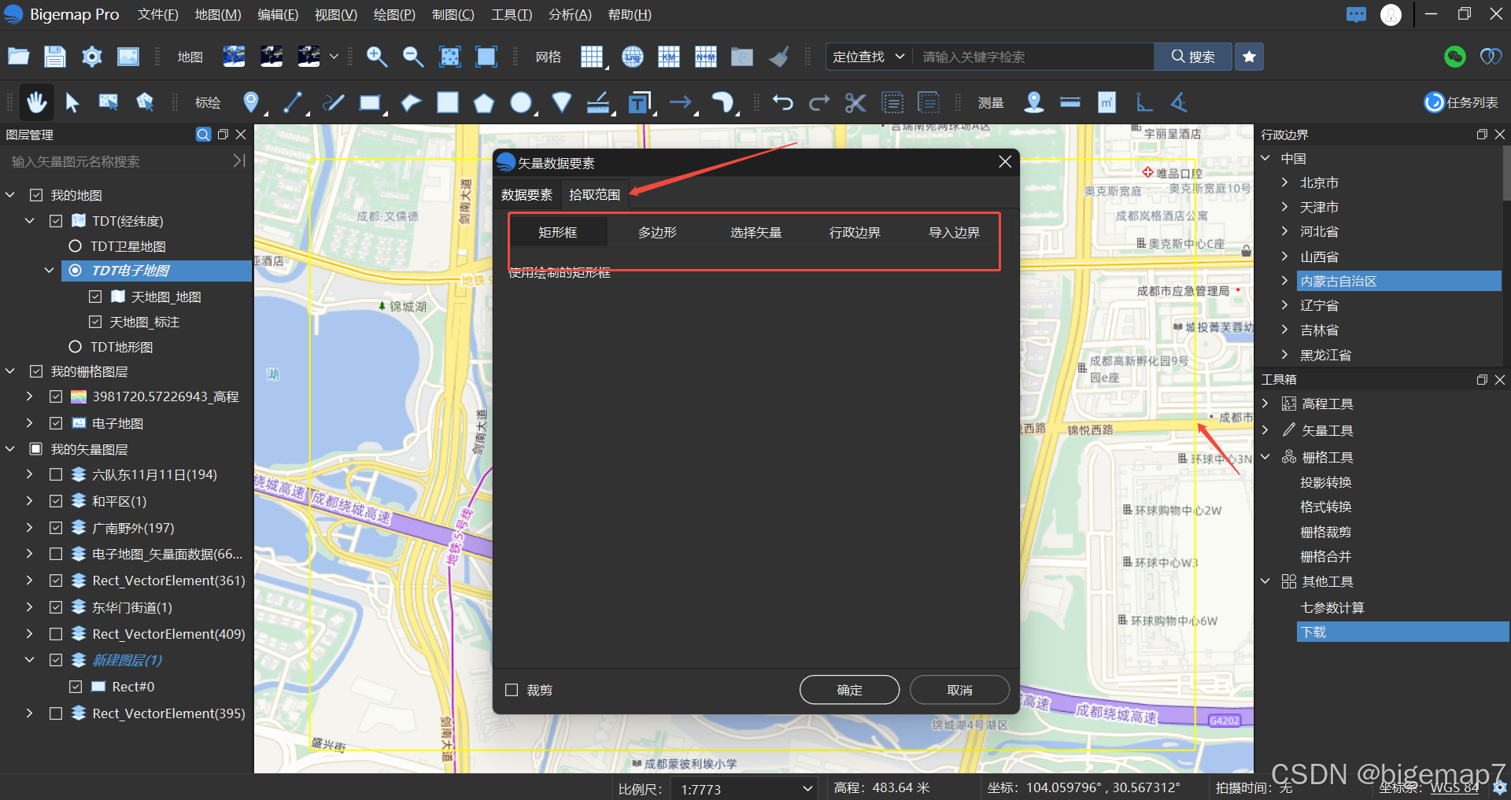Click the zoom in magnifier icon
The width and height of the screenshot is (1511, 800).
(x=376, y=57)
